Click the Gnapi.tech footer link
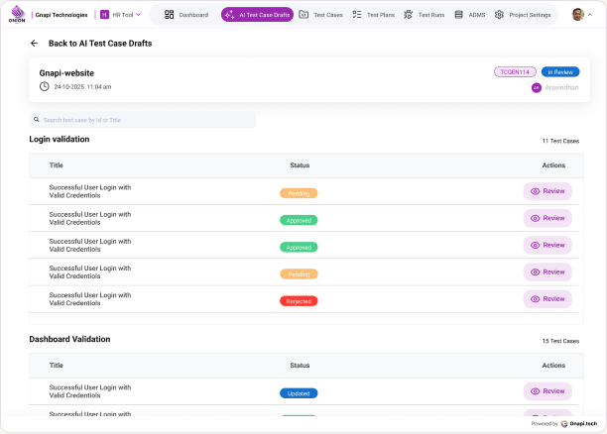The width and height of the screenshot is (607, 434). click(x=579, y=423)
